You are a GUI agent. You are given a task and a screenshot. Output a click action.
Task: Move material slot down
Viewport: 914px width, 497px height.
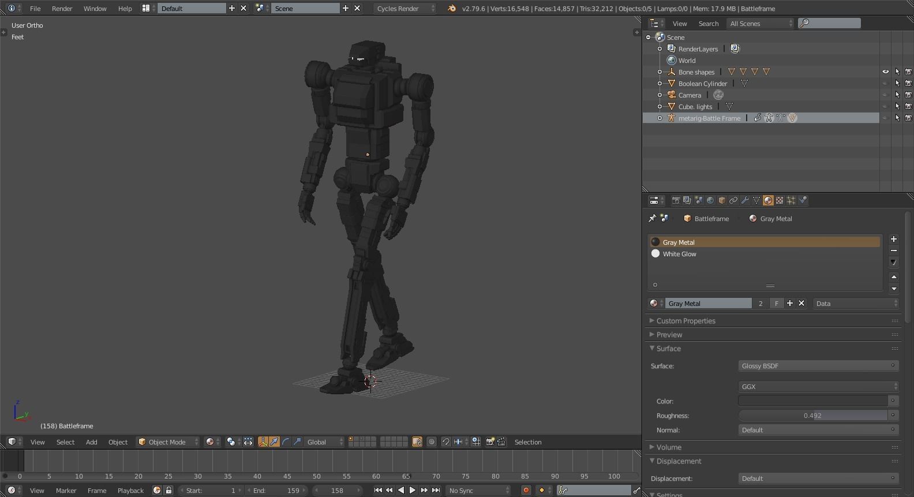pyautogui.click(x=894, y=289)
